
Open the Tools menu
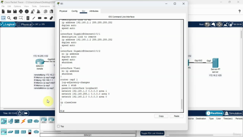[34, 6]
